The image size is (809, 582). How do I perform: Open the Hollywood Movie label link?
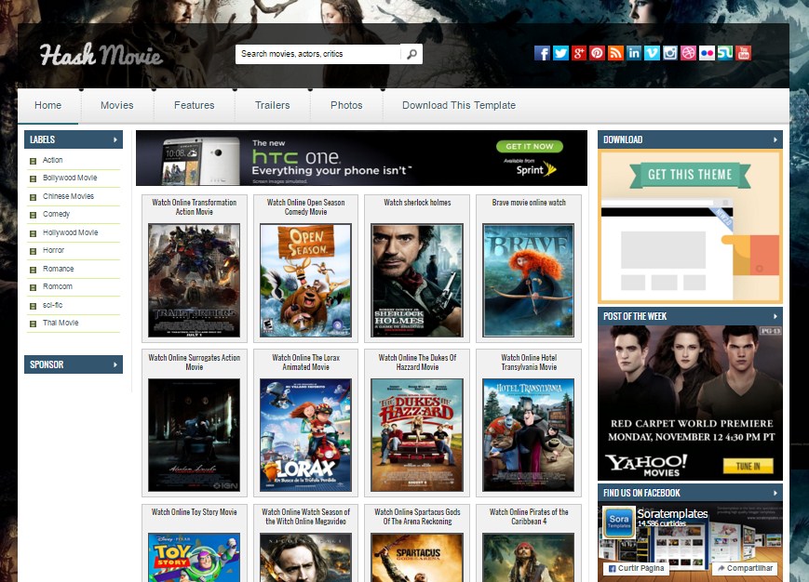(70, 232)
